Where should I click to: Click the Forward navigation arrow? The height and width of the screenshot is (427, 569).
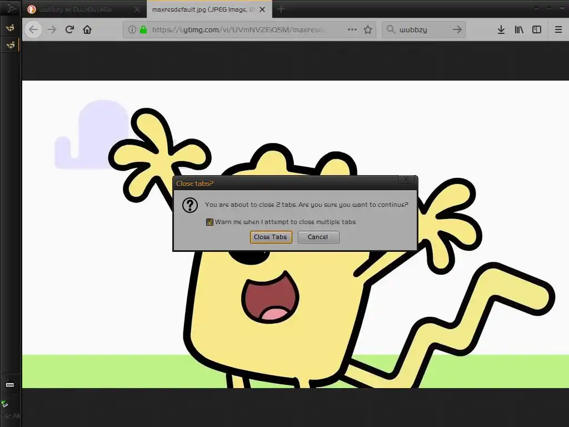click(52, 29)
